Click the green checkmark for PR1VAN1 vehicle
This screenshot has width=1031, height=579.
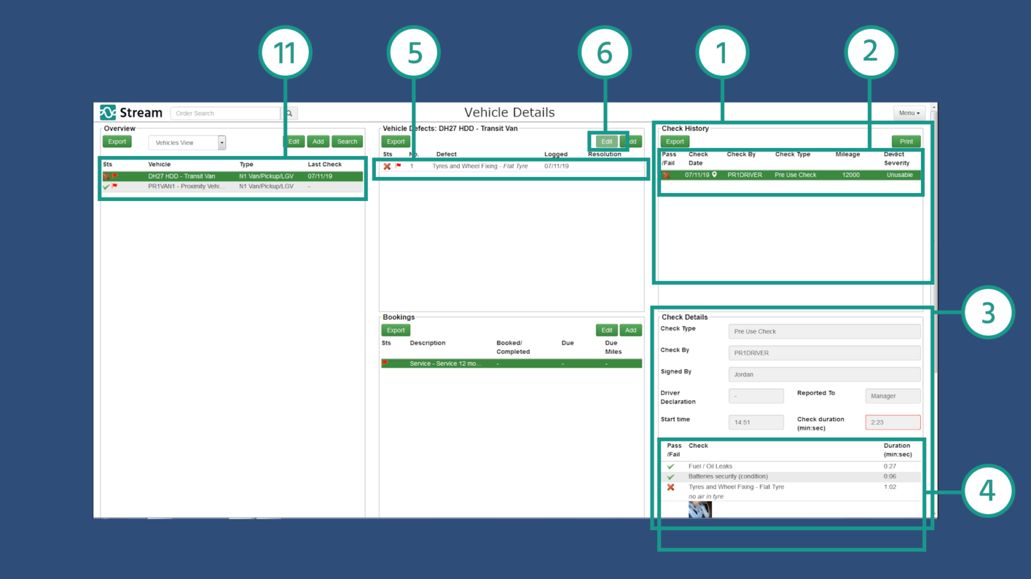click(106, 186)
